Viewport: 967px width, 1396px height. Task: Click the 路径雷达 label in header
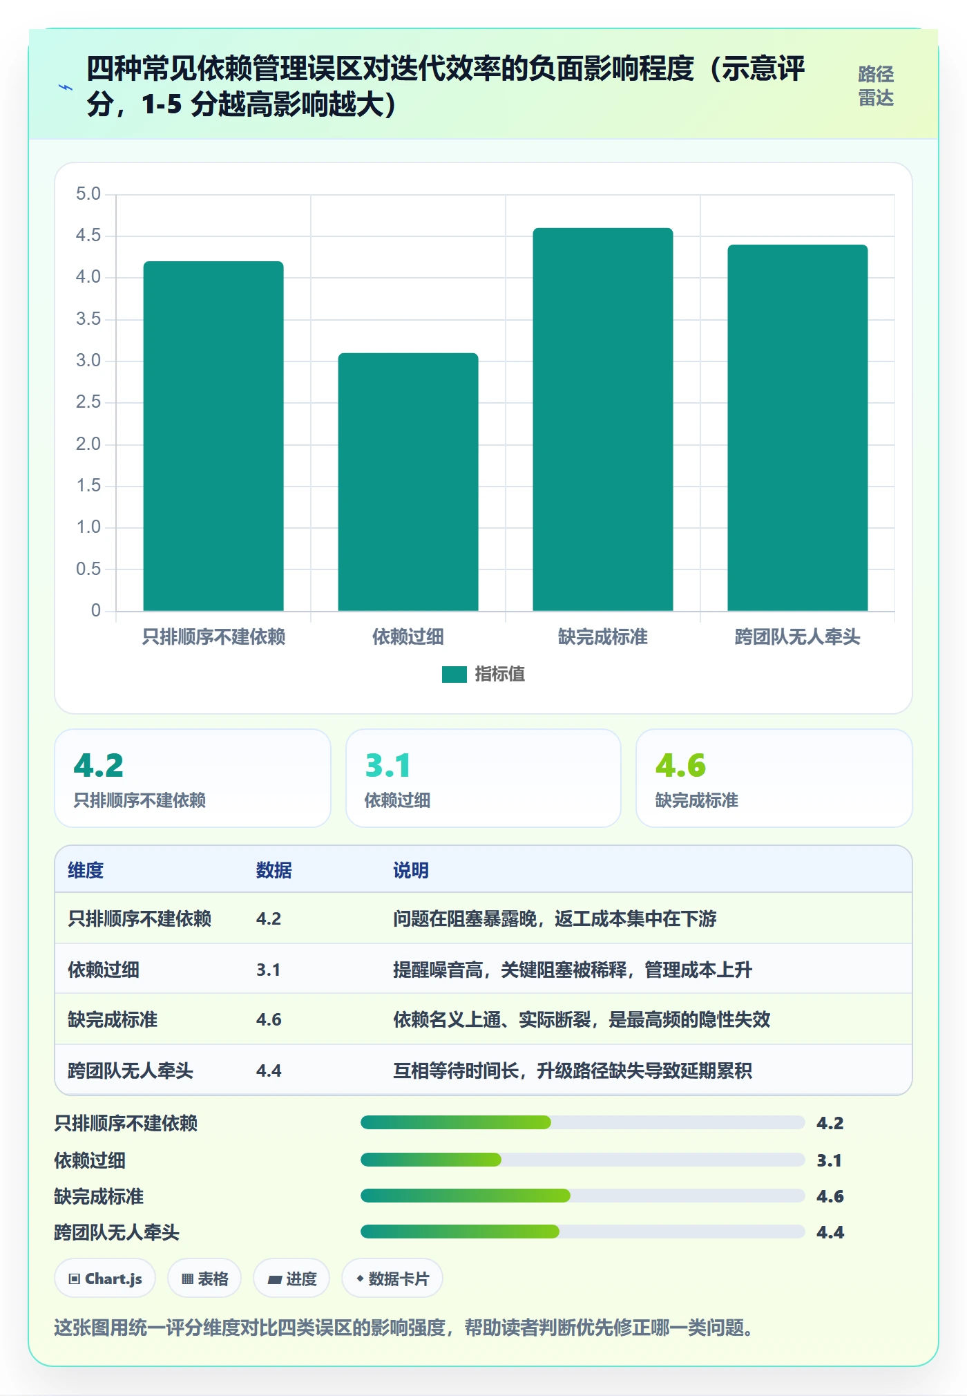point(876,86)
